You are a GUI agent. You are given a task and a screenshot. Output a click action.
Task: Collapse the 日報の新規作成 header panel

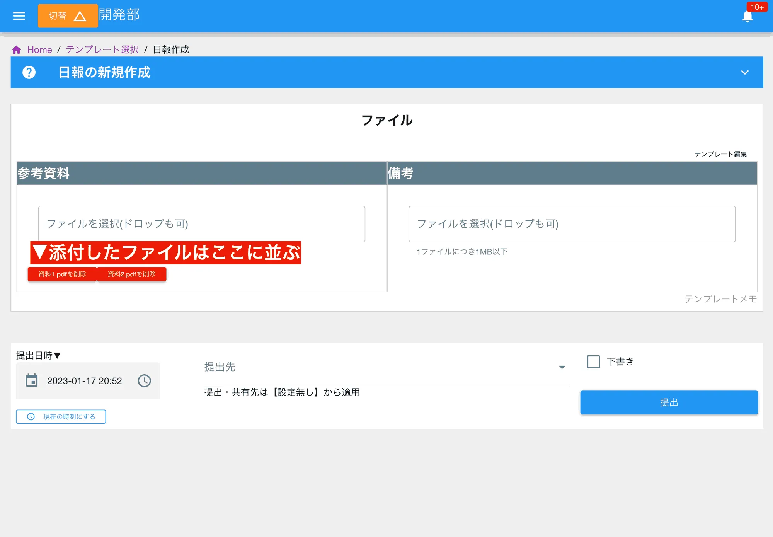pyautogui.click(x=744, y=72)
